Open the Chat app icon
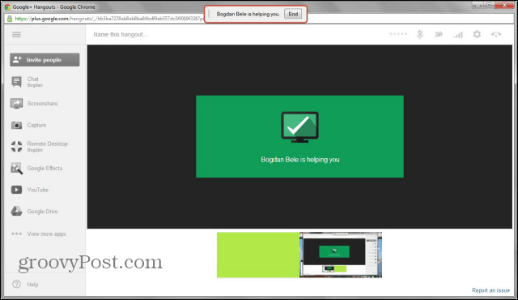Image resolution: width=518 pixels, height=300 pixels. coord(16,81)
